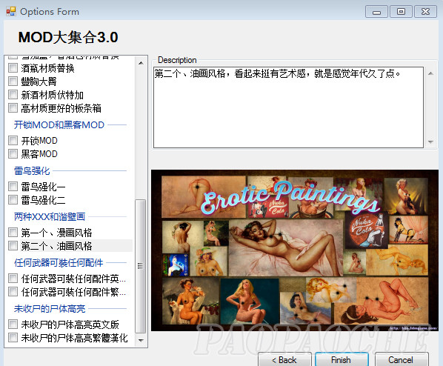Viewport: 443px width, 366px height.
Task: Check 未收尸的尸体高亮英文版 option
Action: [x=13, y=325]
